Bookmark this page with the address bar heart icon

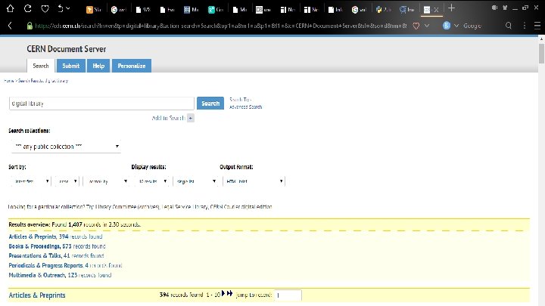416,26
